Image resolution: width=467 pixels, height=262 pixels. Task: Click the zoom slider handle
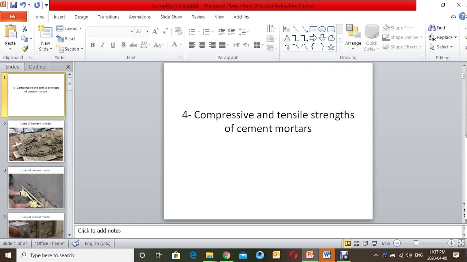(x=416, y=243)
